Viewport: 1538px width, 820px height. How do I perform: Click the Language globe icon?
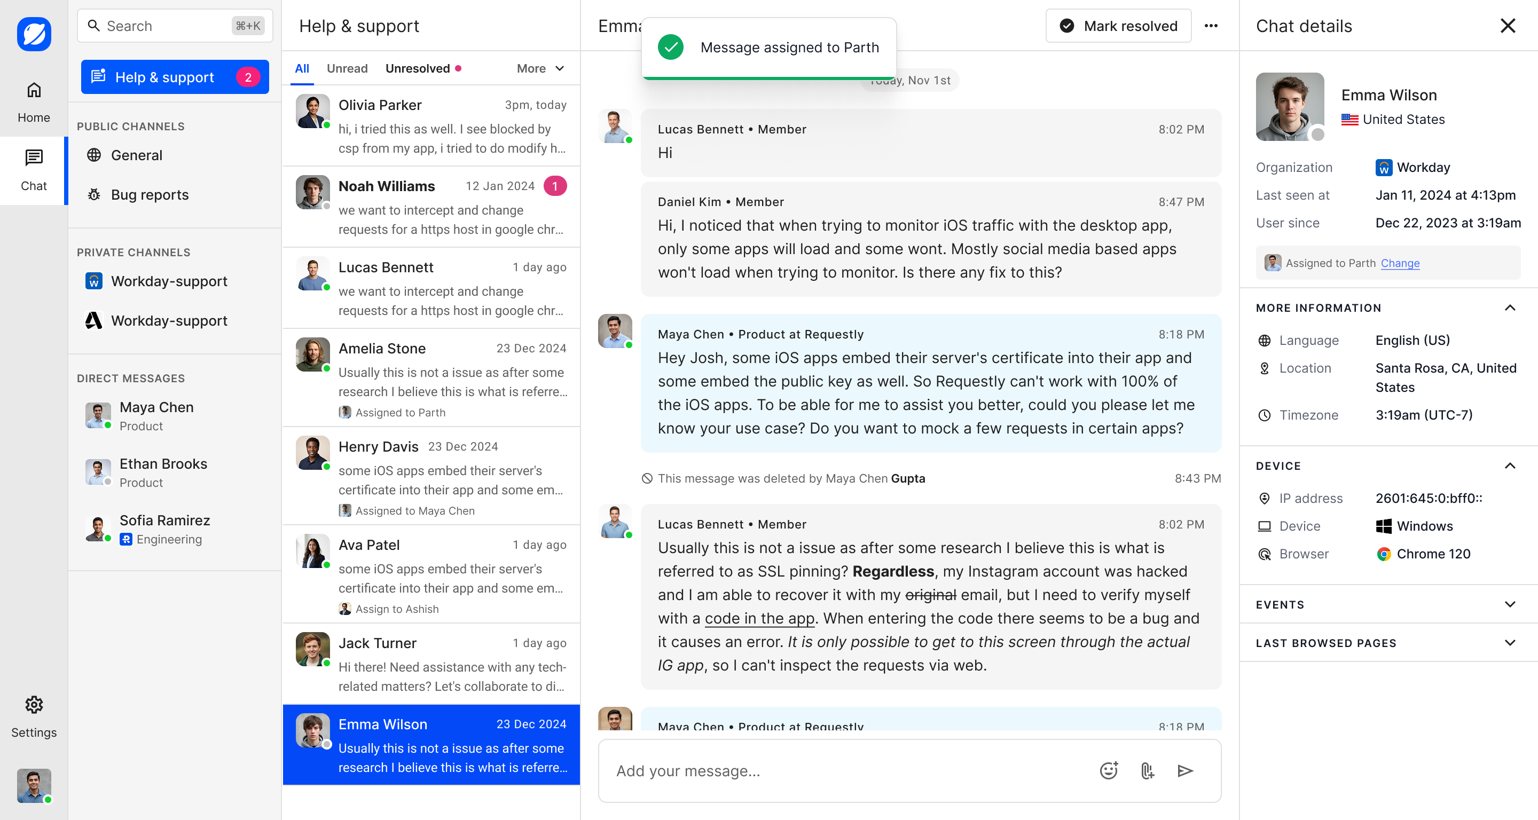click(x=1265, y=340)
